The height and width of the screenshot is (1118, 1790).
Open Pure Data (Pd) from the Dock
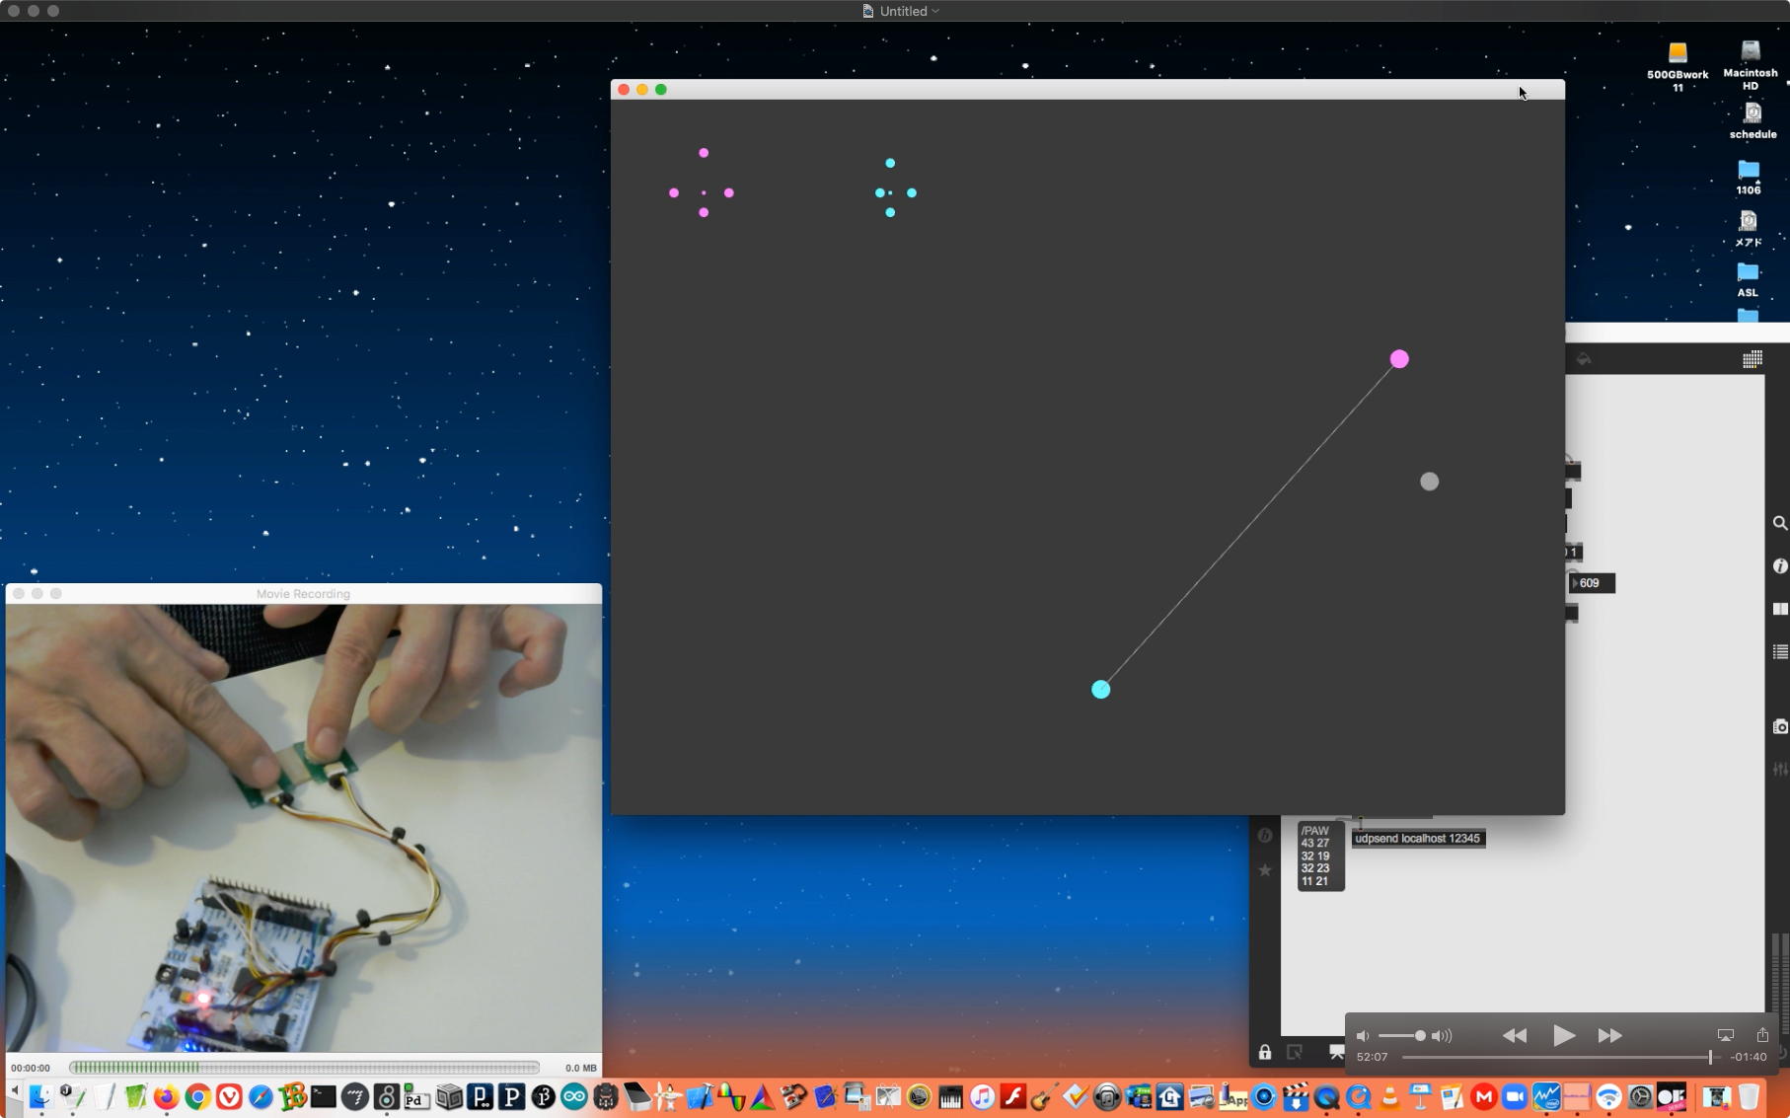click(x=416, y=1096)
